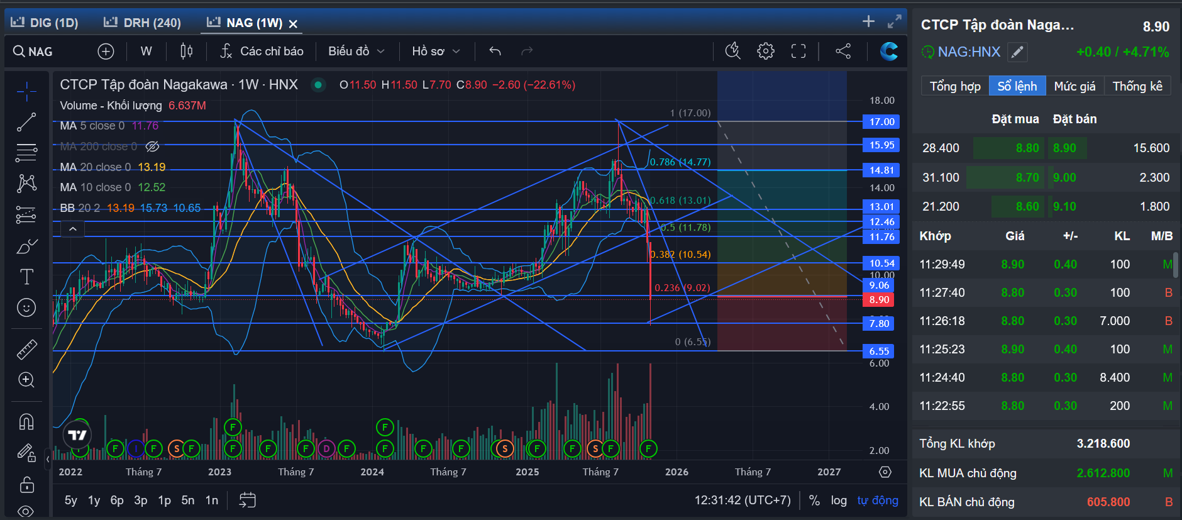Select the trend line drawing tool
Viewport: 1182px width, 520px height.
pyautogui.click(x=26, y=122)
